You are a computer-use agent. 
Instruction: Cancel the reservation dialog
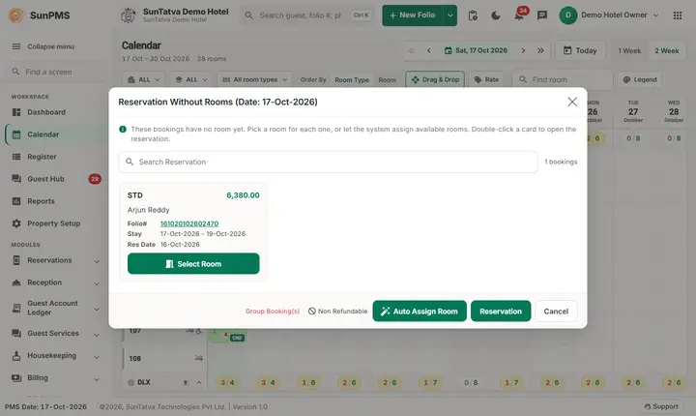point(556,312)
